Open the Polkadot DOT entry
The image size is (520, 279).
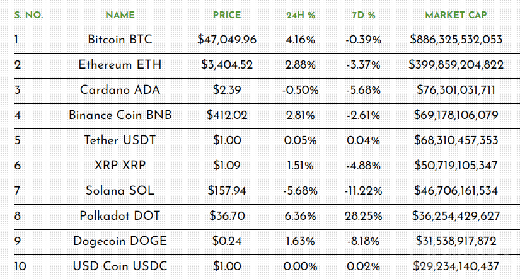[120, 216]
